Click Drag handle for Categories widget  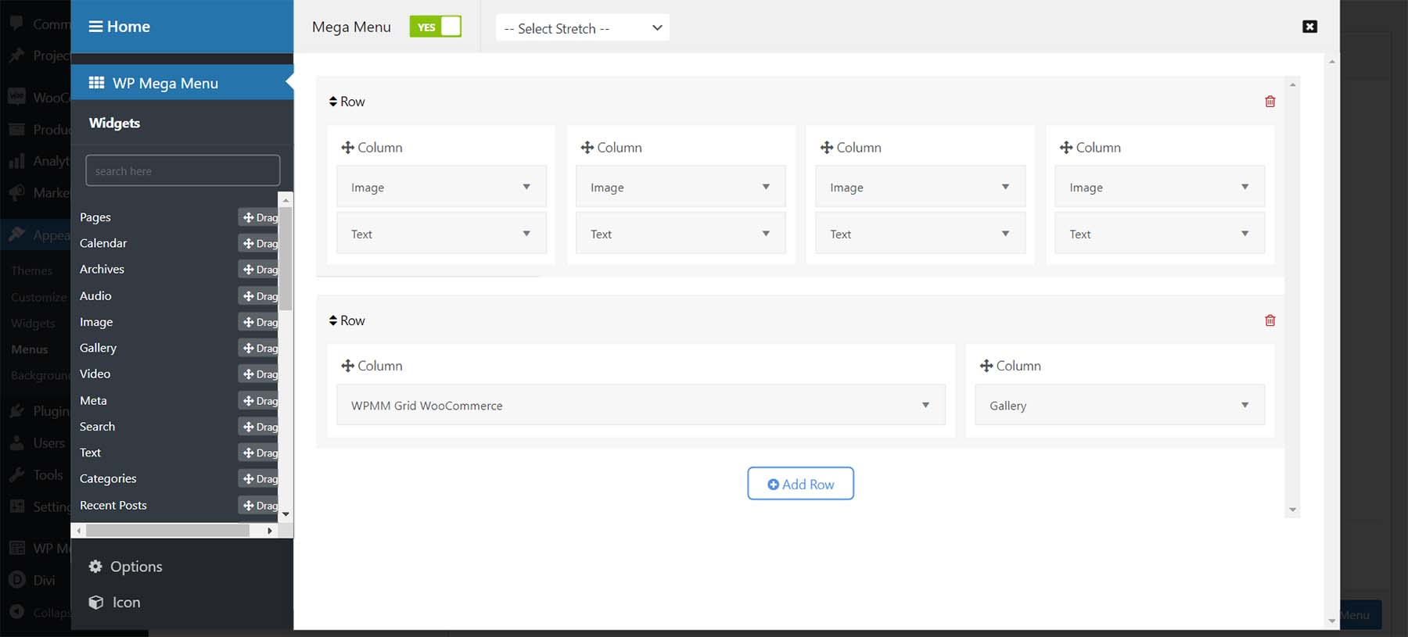click(x=259, y=478)
